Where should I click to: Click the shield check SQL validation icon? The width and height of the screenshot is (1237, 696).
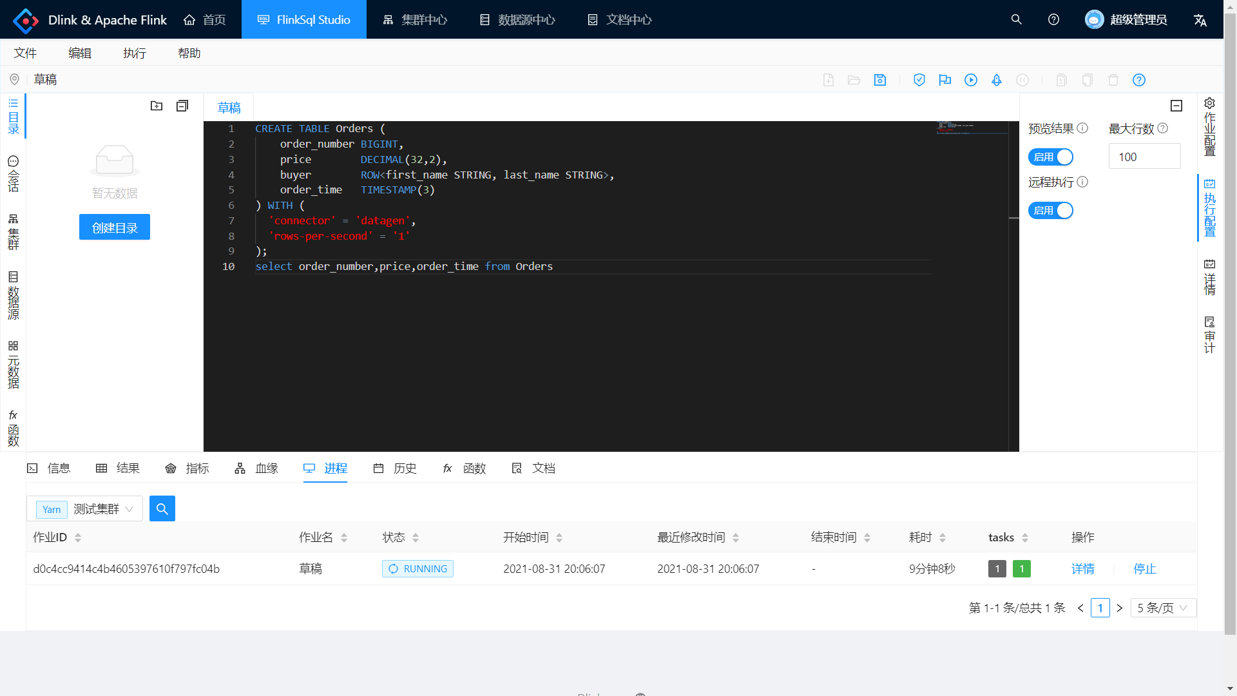click(x=919, y=80)
